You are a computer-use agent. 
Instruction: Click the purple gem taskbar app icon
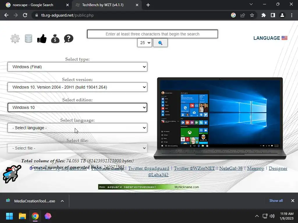pos(48,216)
